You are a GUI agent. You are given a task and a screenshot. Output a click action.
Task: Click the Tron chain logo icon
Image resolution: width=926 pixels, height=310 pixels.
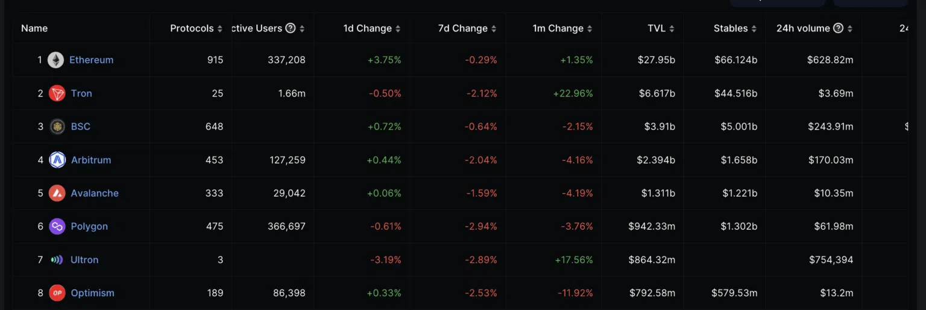(x=57, y=93)
